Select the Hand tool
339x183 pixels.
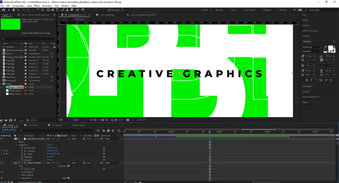(x=14, y=10)
